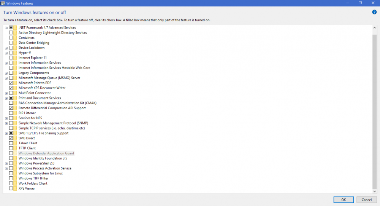Click the folder icon beside Hyper-V
Viewport: 380px width, 206px height.
[16, 53]
